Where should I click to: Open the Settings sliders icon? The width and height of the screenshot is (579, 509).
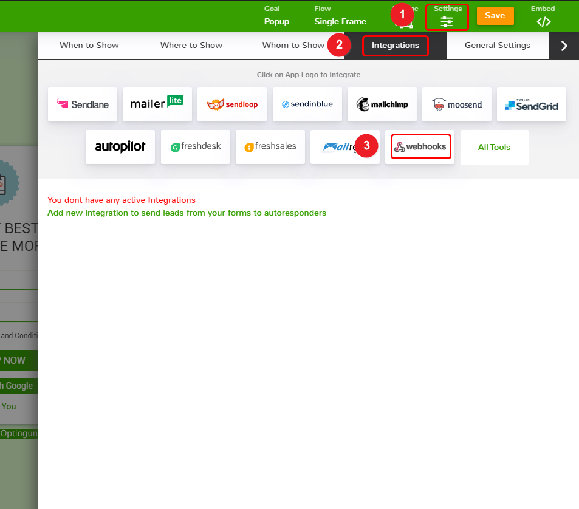coord(447,22)
